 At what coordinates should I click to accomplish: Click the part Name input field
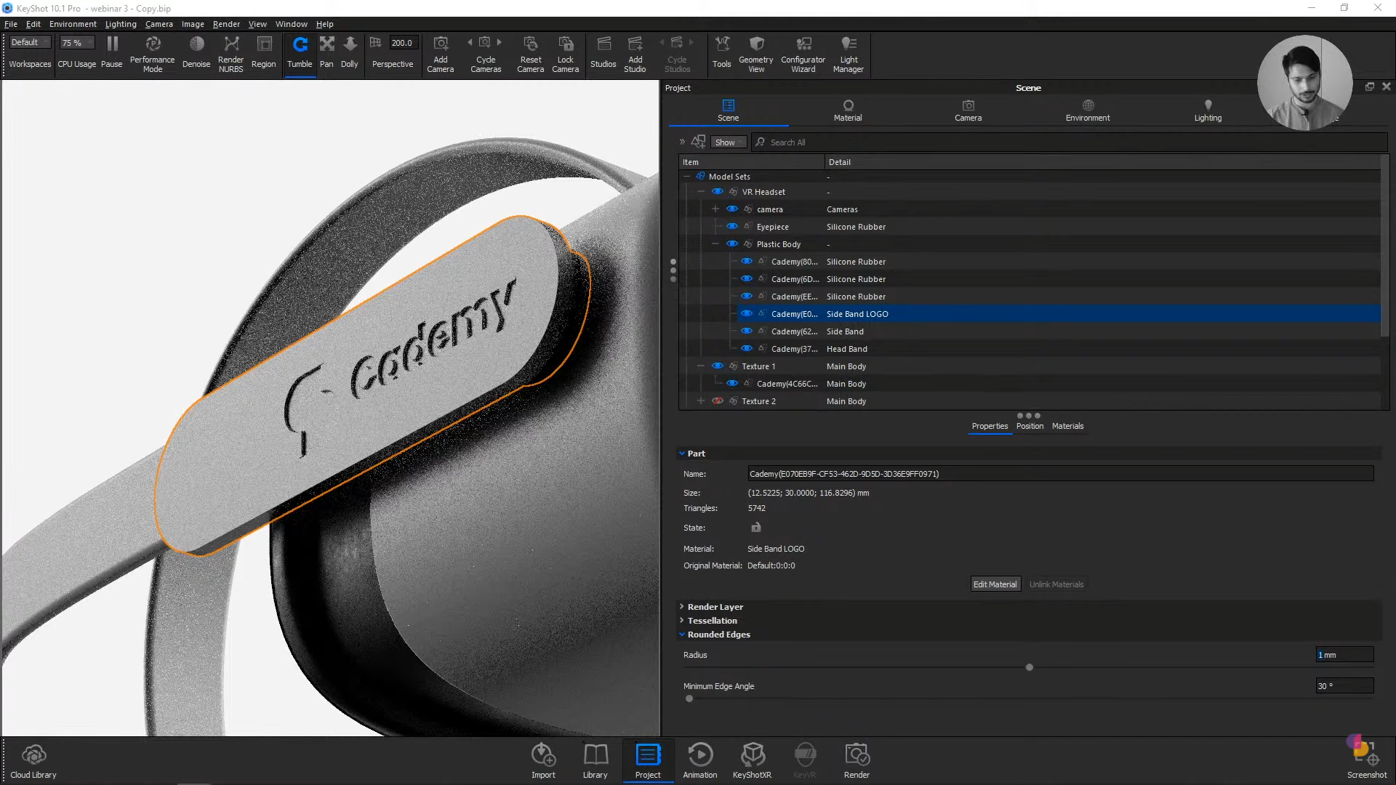coord(1061,474)
